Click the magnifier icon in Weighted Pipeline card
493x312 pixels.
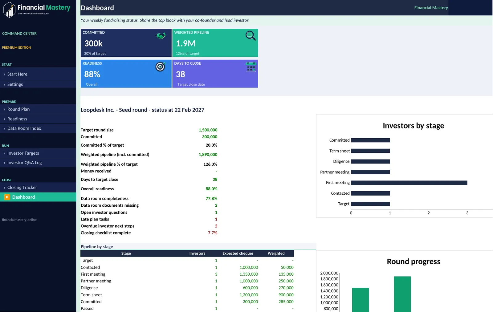[x=251, y=36]
